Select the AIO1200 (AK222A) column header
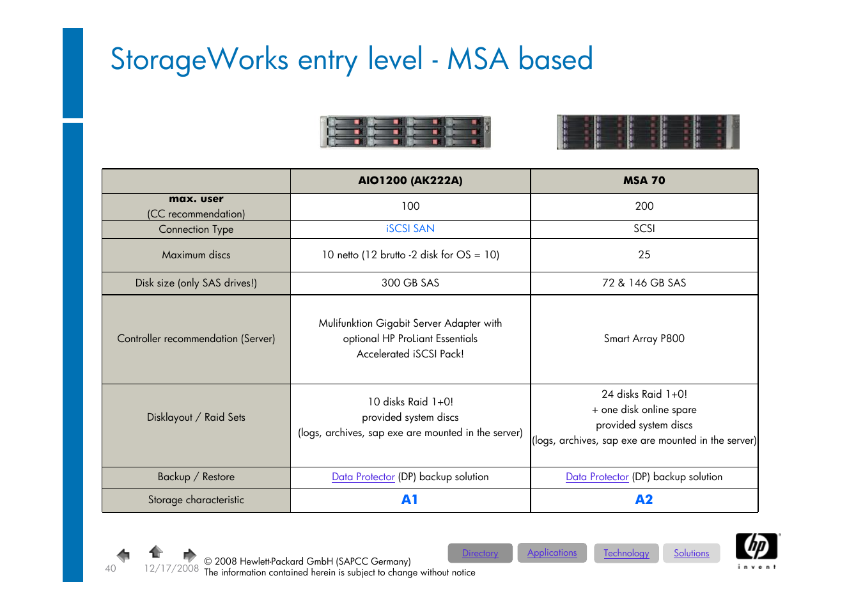 pos(410,180)
